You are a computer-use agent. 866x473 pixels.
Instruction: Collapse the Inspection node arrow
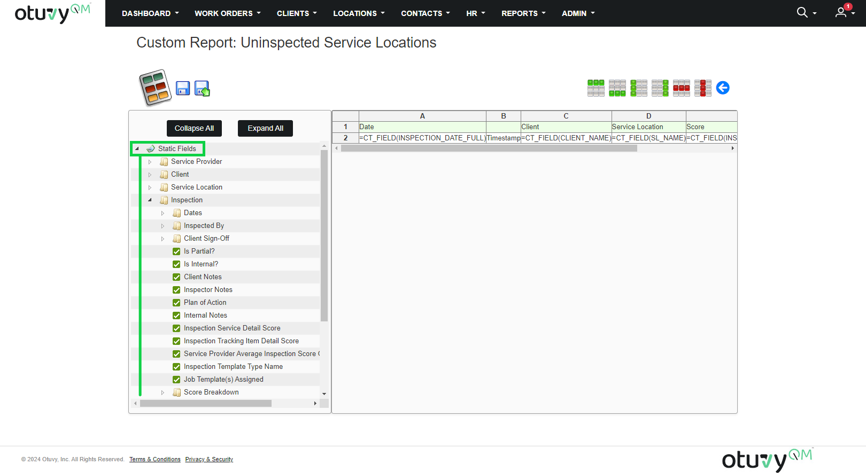click(x=150, y=200)
